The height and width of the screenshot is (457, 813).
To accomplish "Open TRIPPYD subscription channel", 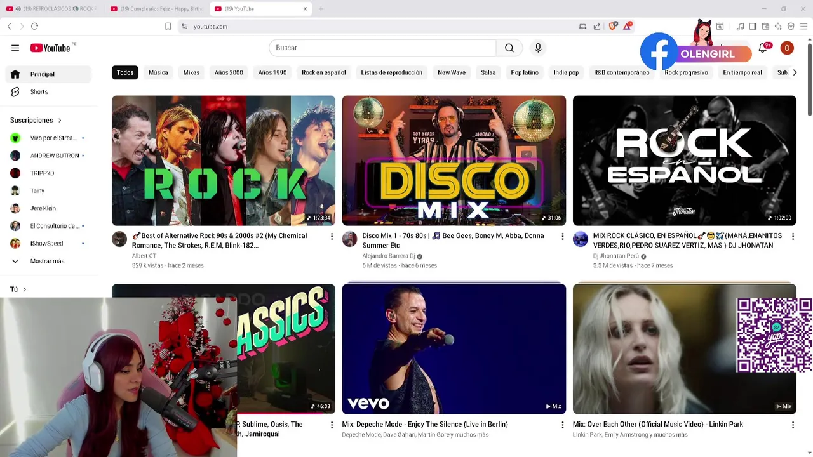I will [x=48, y=173].
